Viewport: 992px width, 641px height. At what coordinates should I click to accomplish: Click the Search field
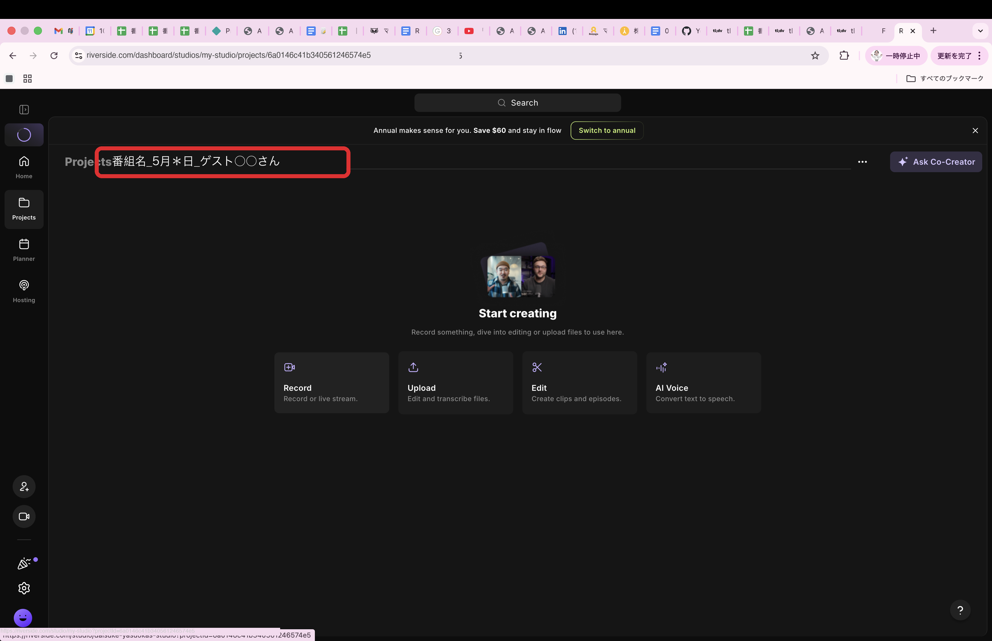[518, 103]
